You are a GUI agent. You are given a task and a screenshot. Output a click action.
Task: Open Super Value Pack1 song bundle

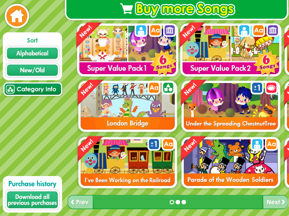coord(128,50)
